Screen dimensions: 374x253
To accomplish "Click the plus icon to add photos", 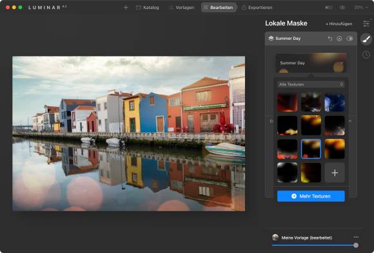I will [x=126, y=8].
